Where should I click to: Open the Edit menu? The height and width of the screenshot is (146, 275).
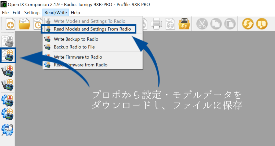point(16,13)
